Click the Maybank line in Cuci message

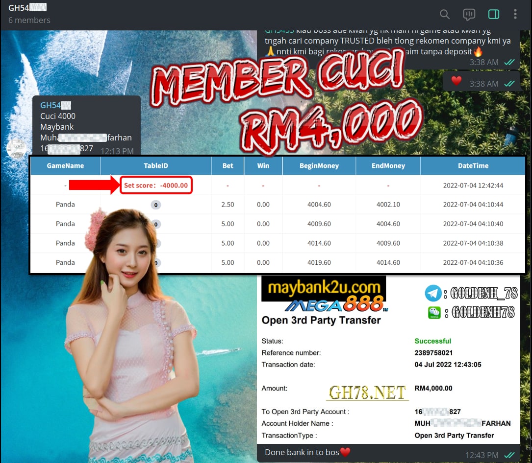tap(57, 127)
